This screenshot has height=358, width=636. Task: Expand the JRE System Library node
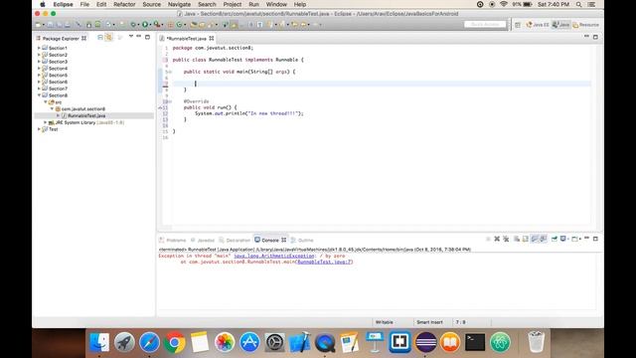46,122
